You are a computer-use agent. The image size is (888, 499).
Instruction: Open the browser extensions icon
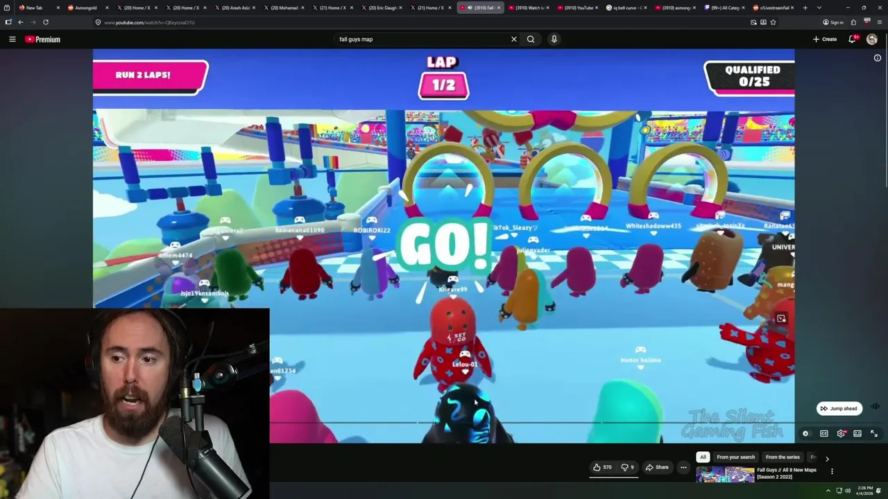click(x=853, y=22)
